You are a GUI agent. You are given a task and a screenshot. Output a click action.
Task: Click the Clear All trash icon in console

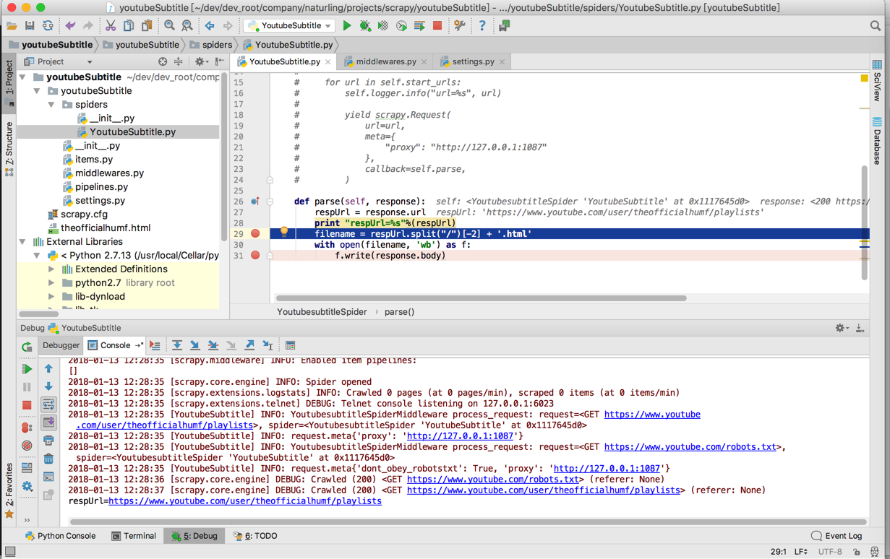[x=48, y=459]
